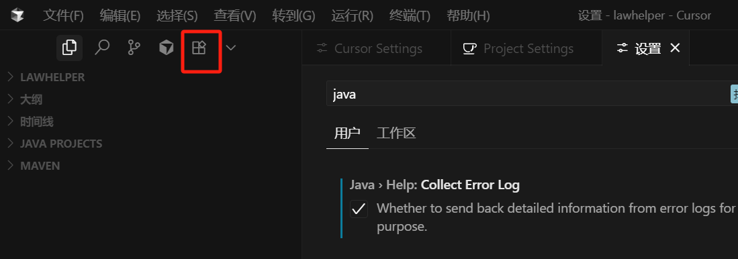This screenshot has height=259, width=738.
Task: Show more activity bar views via chevron
Action: click(x=230, y=48)
